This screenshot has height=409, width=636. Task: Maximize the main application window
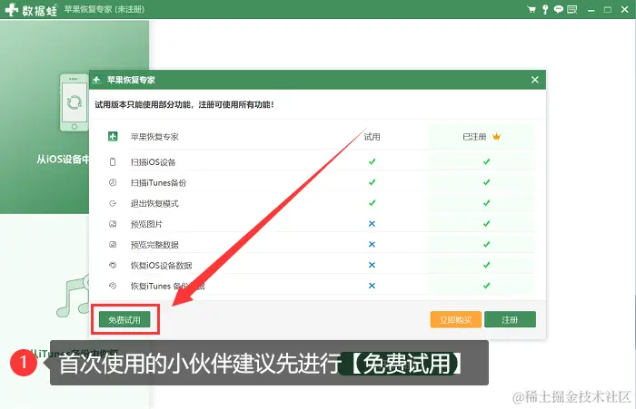[x=608, y=10]
